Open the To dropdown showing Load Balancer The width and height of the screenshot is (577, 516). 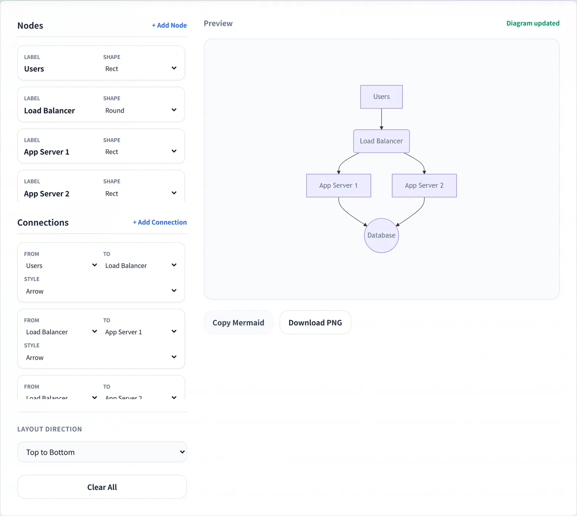(x=141, y=266)
